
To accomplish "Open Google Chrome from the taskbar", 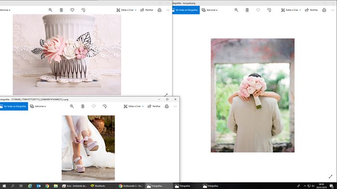I will 47,186.
